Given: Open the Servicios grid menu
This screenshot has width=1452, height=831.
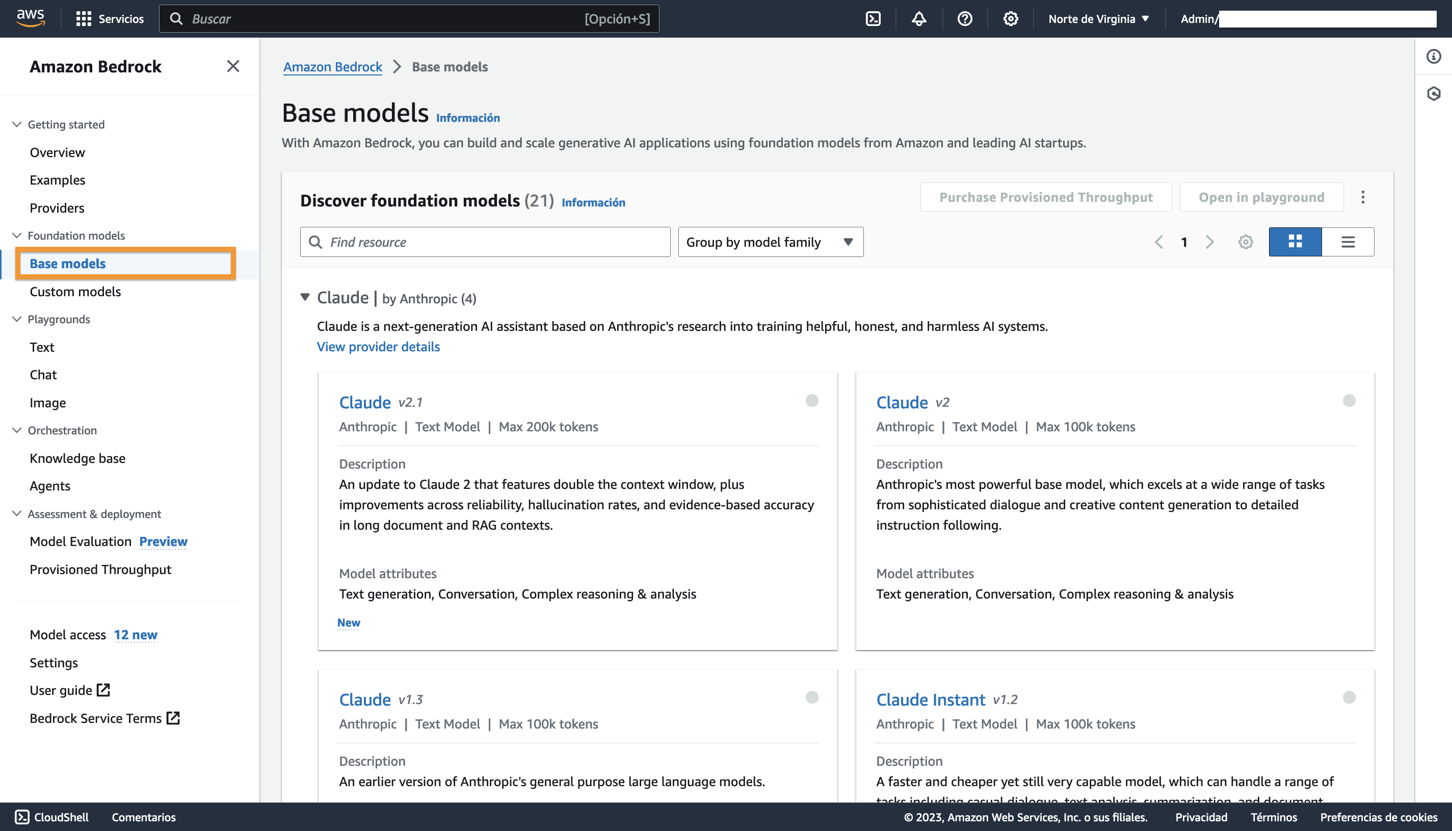Looking at the screenshot, I should [x=110, y=19].
